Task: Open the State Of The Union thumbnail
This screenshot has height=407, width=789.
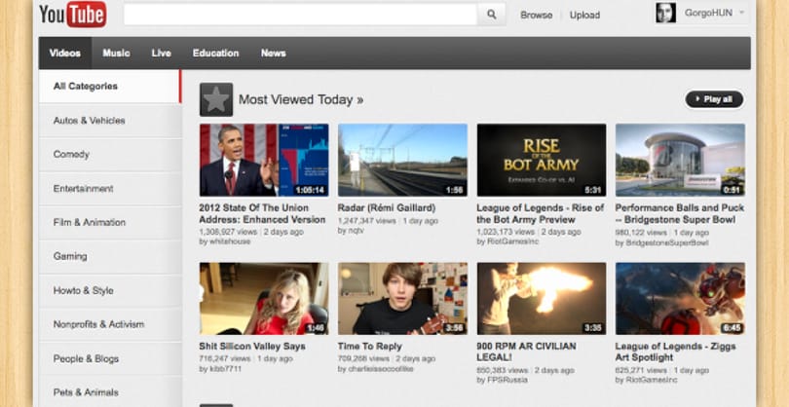Action: 264,160
